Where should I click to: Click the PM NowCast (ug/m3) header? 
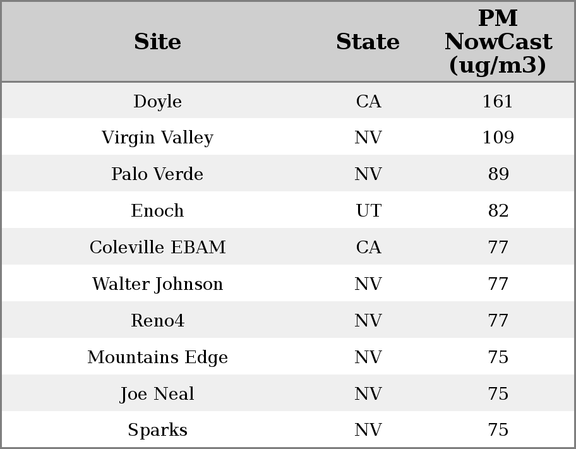coord(498,42)
